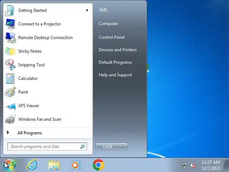
Task: Open Windows Fax and Scan icon
Action: tap(10, 119)
